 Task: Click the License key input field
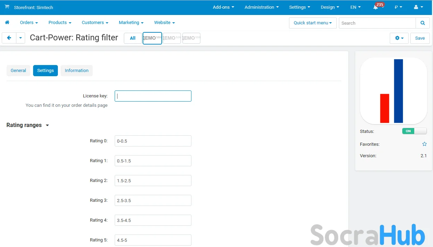pos(153,96)
